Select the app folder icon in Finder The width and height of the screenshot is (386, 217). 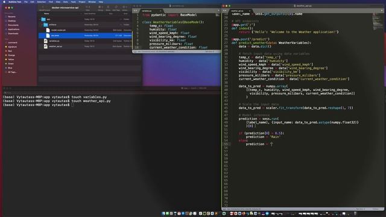tap(43, 19)
